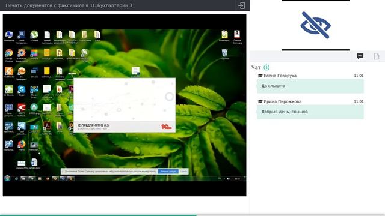
Task: Open Foxit Reader desktop shortcut
Action: (x=9, y=73)
